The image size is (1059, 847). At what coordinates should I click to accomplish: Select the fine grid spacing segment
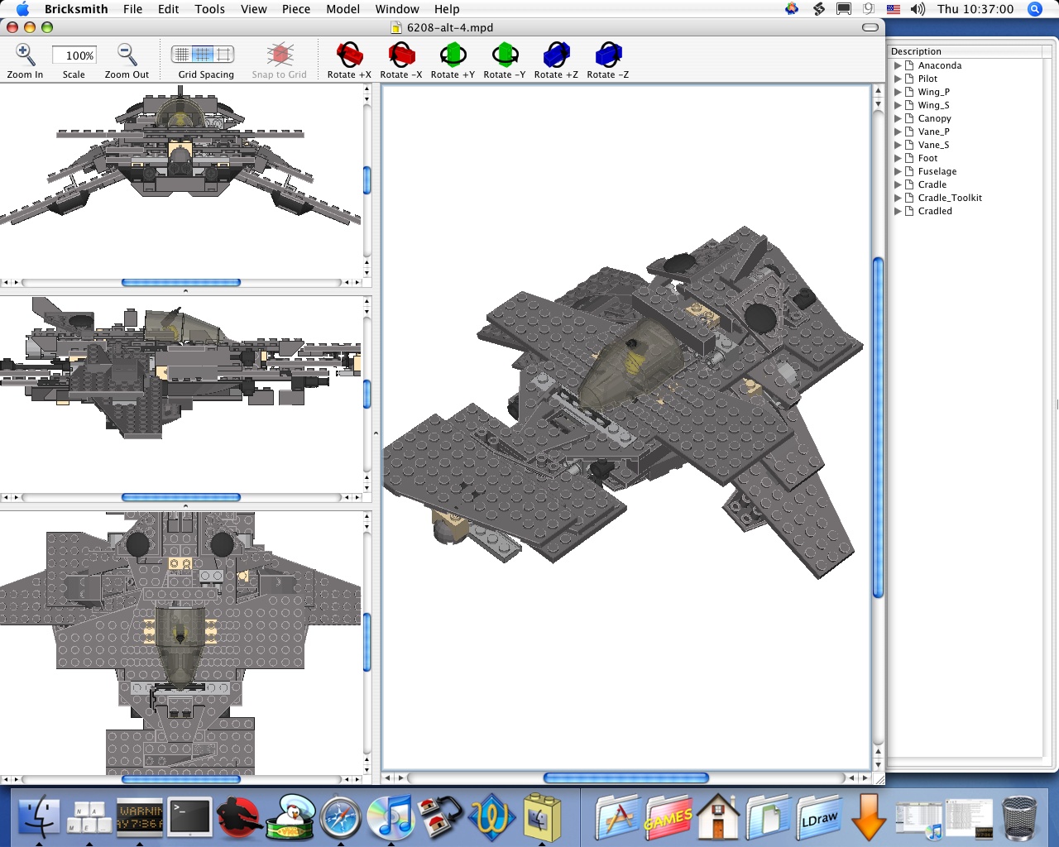pos(182,55)
